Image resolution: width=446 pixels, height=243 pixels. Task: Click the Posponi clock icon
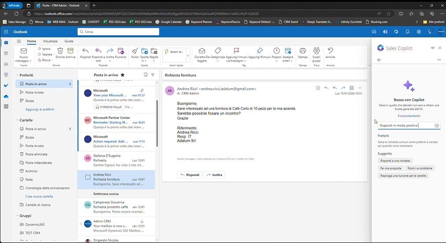[276, 51]
